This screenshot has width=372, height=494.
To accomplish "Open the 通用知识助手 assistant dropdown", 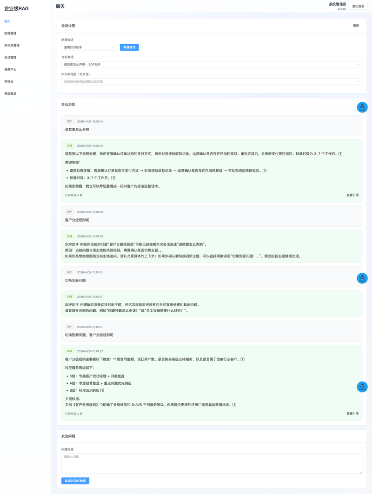I will tap(89, 47).
